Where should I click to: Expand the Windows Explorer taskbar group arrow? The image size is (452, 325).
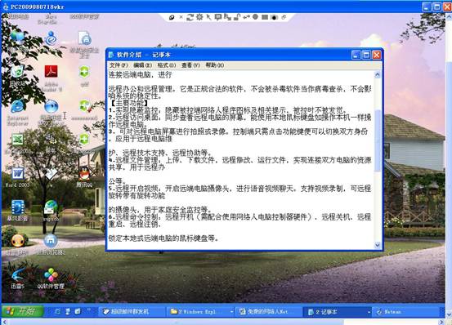point(231,312)
